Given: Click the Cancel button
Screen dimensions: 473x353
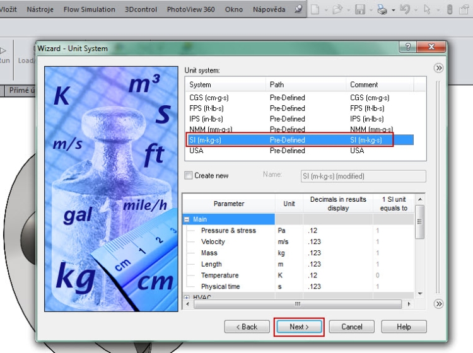Looking at the screenshot, I should tap(351, 327).
